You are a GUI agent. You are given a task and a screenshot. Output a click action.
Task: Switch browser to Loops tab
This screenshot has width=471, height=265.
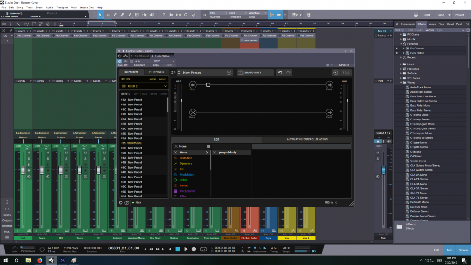[432, 24]
